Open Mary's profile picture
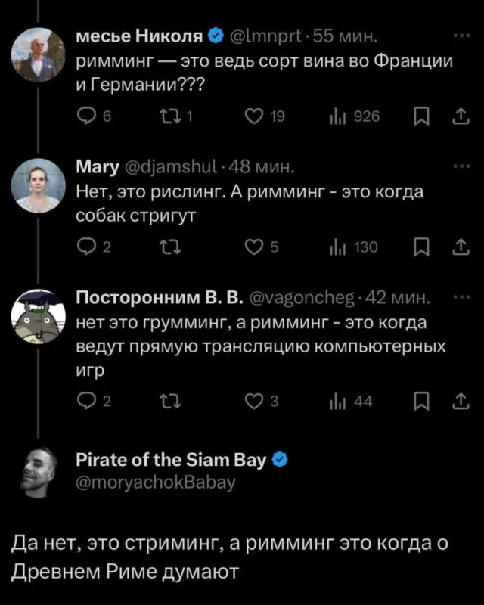This screenshot has width=484, height=605. pos(39,187)
